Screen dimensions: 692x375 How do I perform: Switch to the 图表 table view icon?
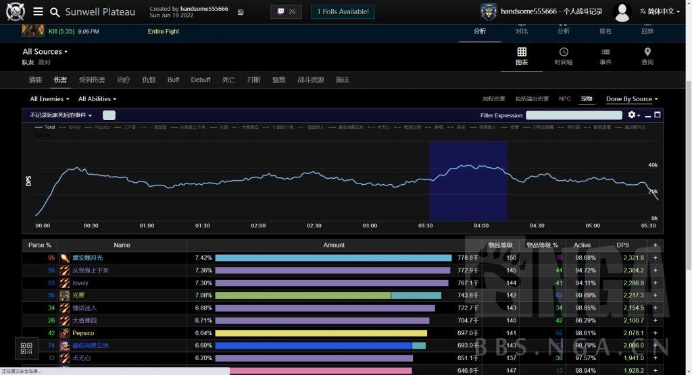click(x=522, y=56)
